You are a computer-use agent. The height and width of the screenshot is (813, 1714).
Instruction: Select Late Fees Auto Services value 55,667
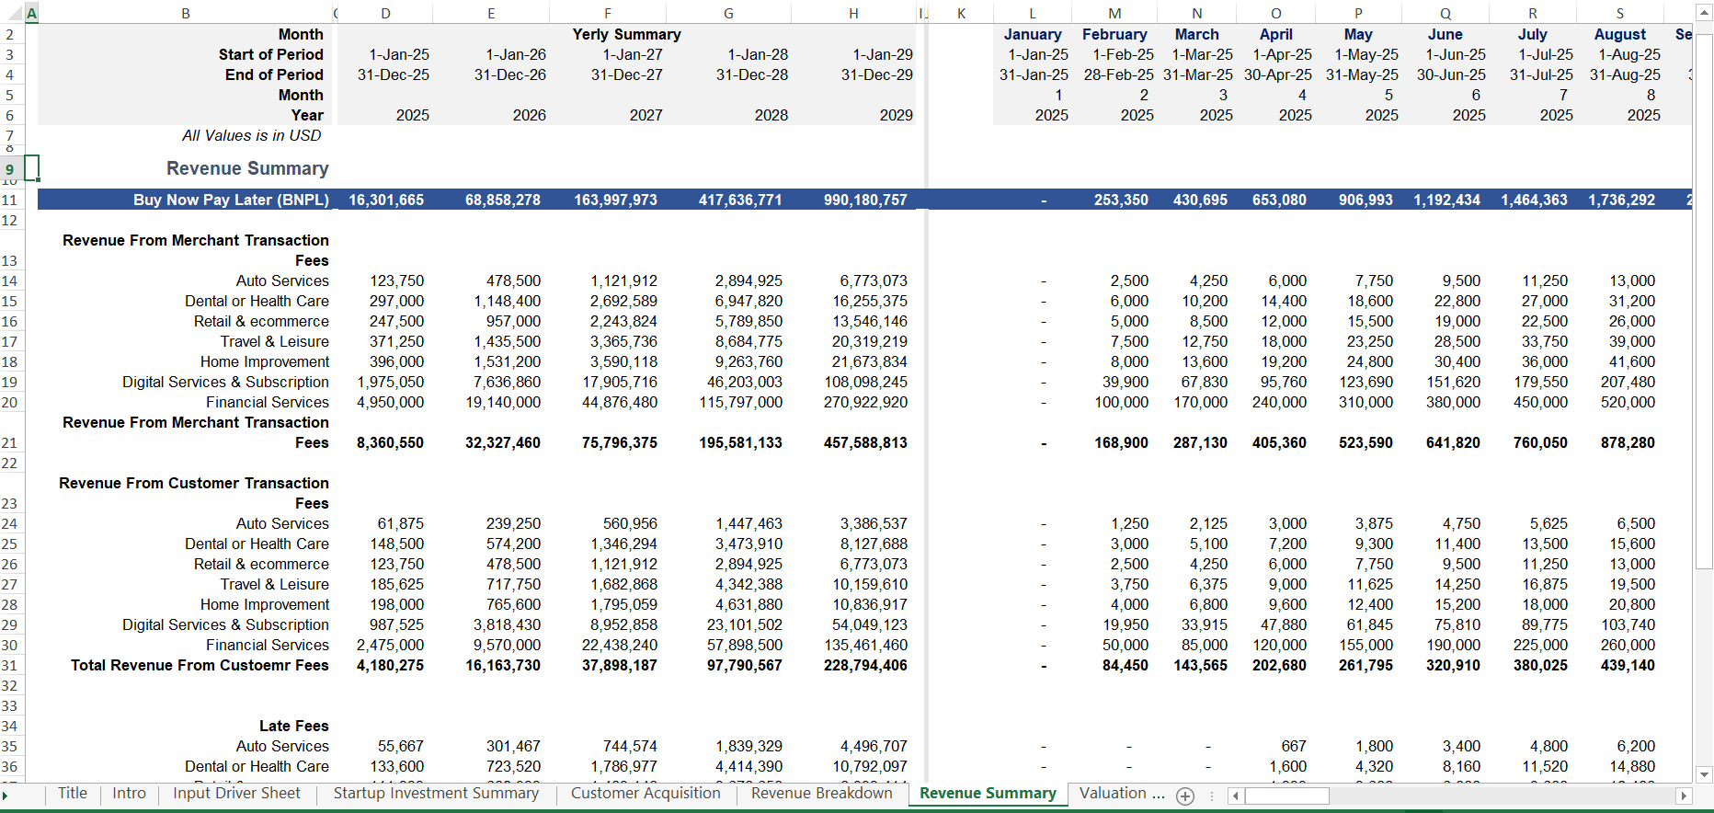(400, 746)
